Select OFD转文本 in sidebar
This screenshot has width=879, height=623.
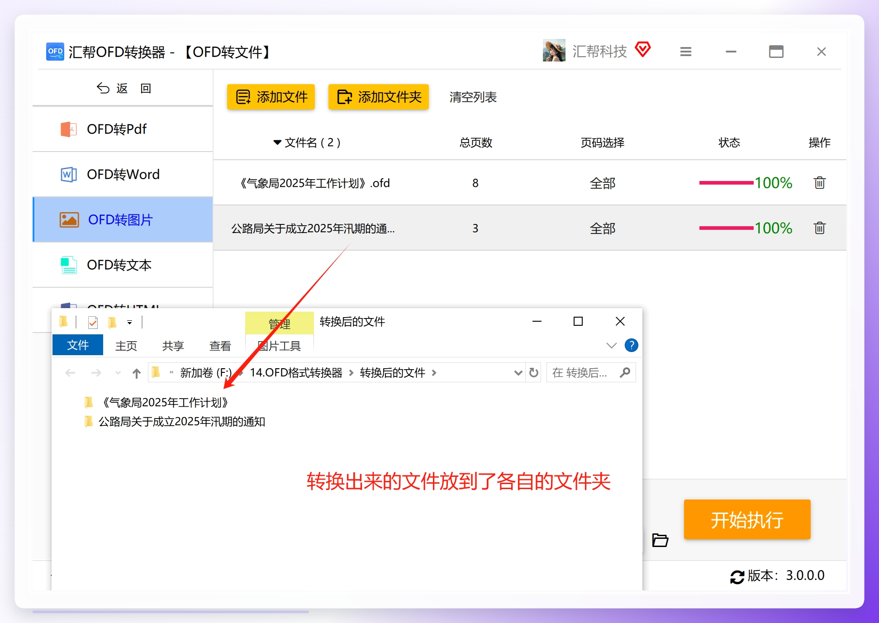coord(123,265)
